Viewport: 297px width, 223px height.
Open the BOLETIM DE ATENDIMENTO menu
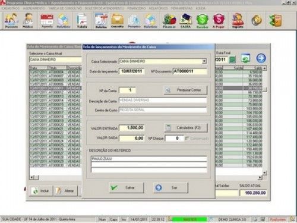coord(105,8)
